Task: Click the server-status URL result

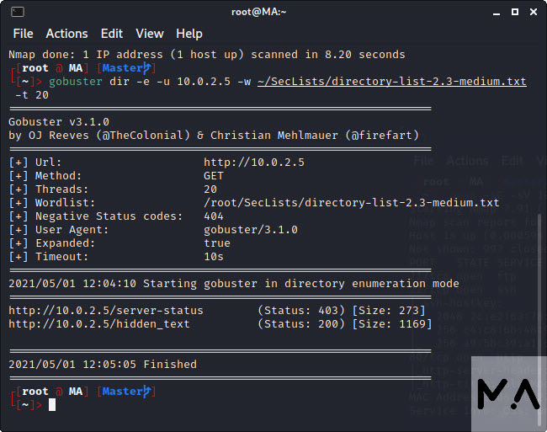Action: click(x=106, y=310)
